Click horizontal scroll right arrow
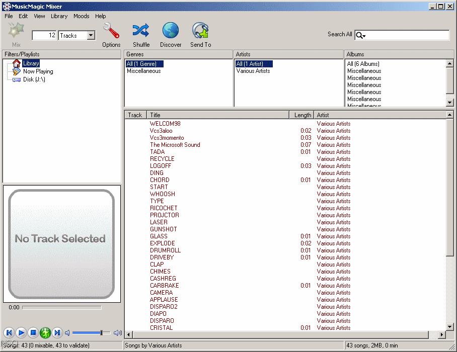 442,334
